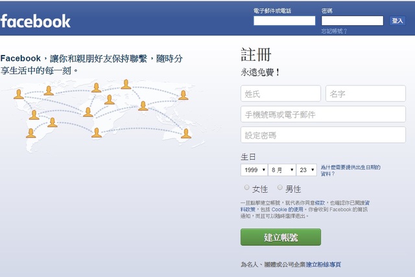Click the header 密碼 login field
The image size is (415, 277).
click(x=352, y=21)
